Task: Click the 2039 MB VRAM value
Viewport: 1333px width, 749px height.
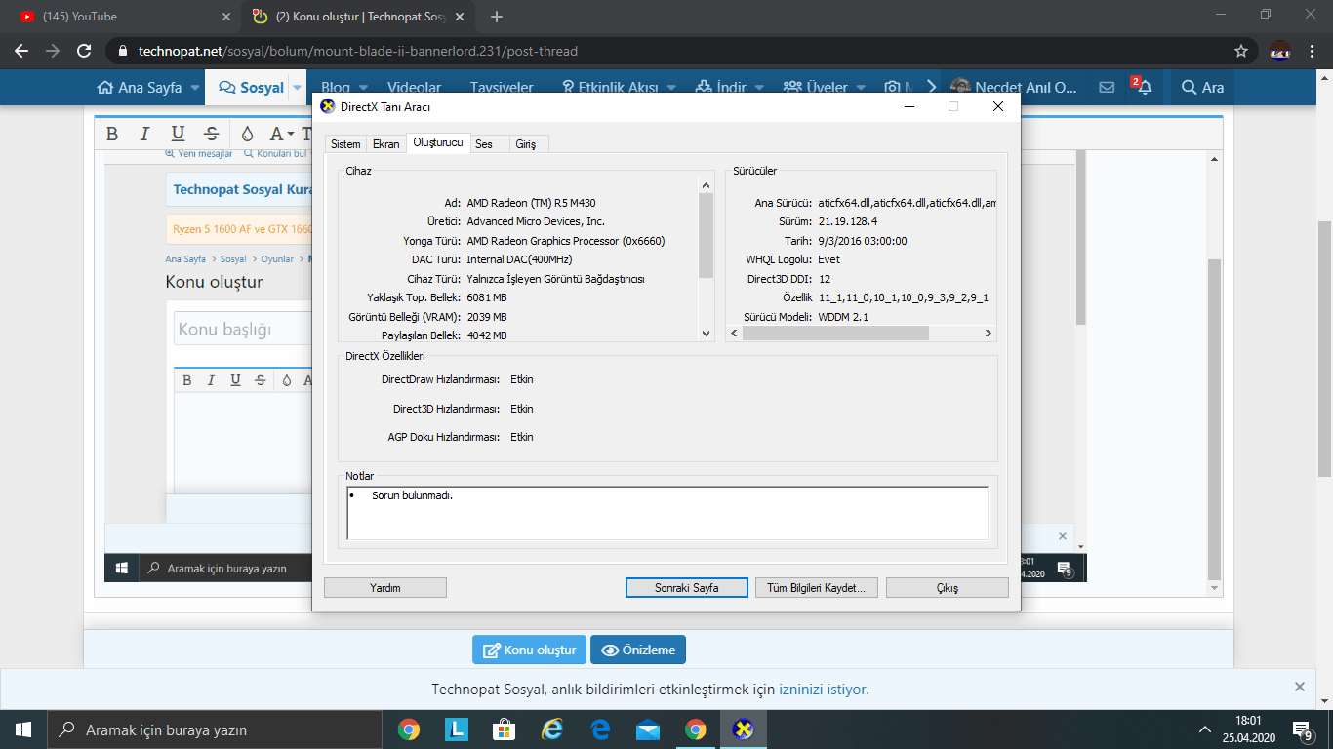Action: [x=487, y=317]
